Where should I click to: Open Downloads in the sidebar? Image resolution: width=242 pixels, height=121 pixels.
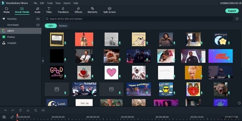(x=21, y=25)
